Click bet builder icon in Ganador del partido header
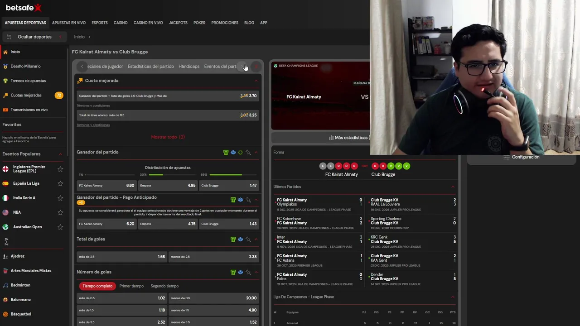 pyautogui.click(x=233, y=153)
